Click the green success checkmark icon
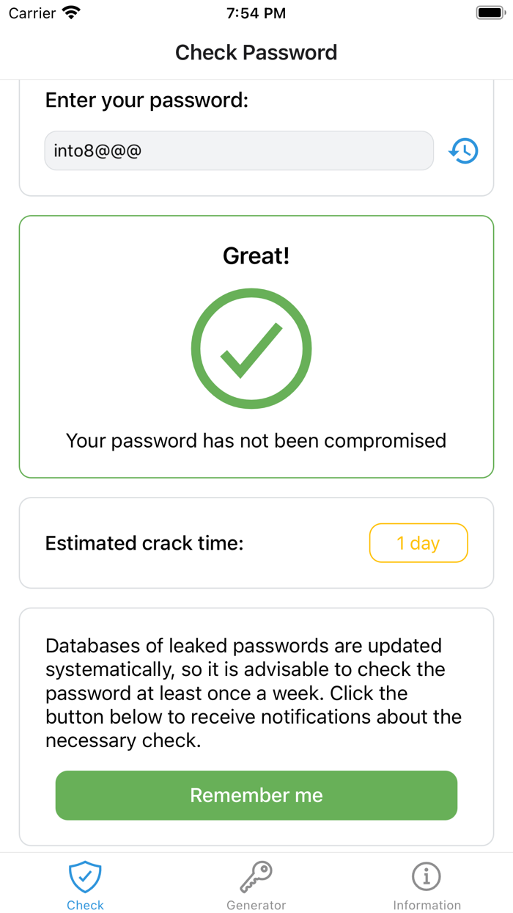This screenshot has height=913, width=513. (251, 348)
